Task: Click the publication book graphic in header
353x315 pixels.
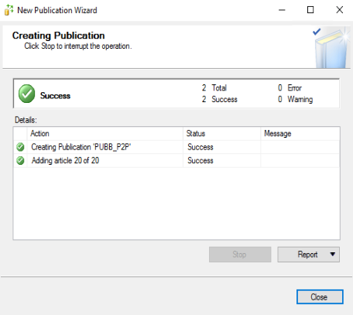Action: (332, 49)
